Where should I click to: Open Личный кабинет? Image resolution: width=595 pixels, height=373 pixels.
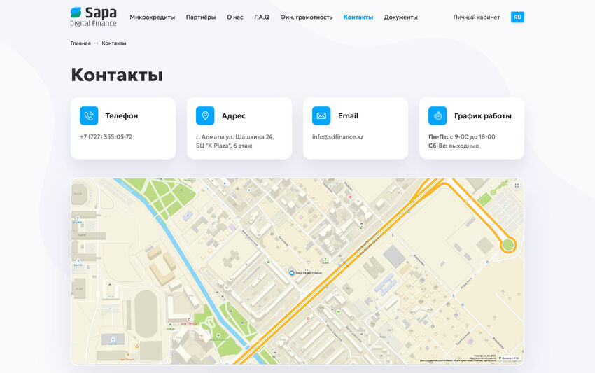(477, 17)
